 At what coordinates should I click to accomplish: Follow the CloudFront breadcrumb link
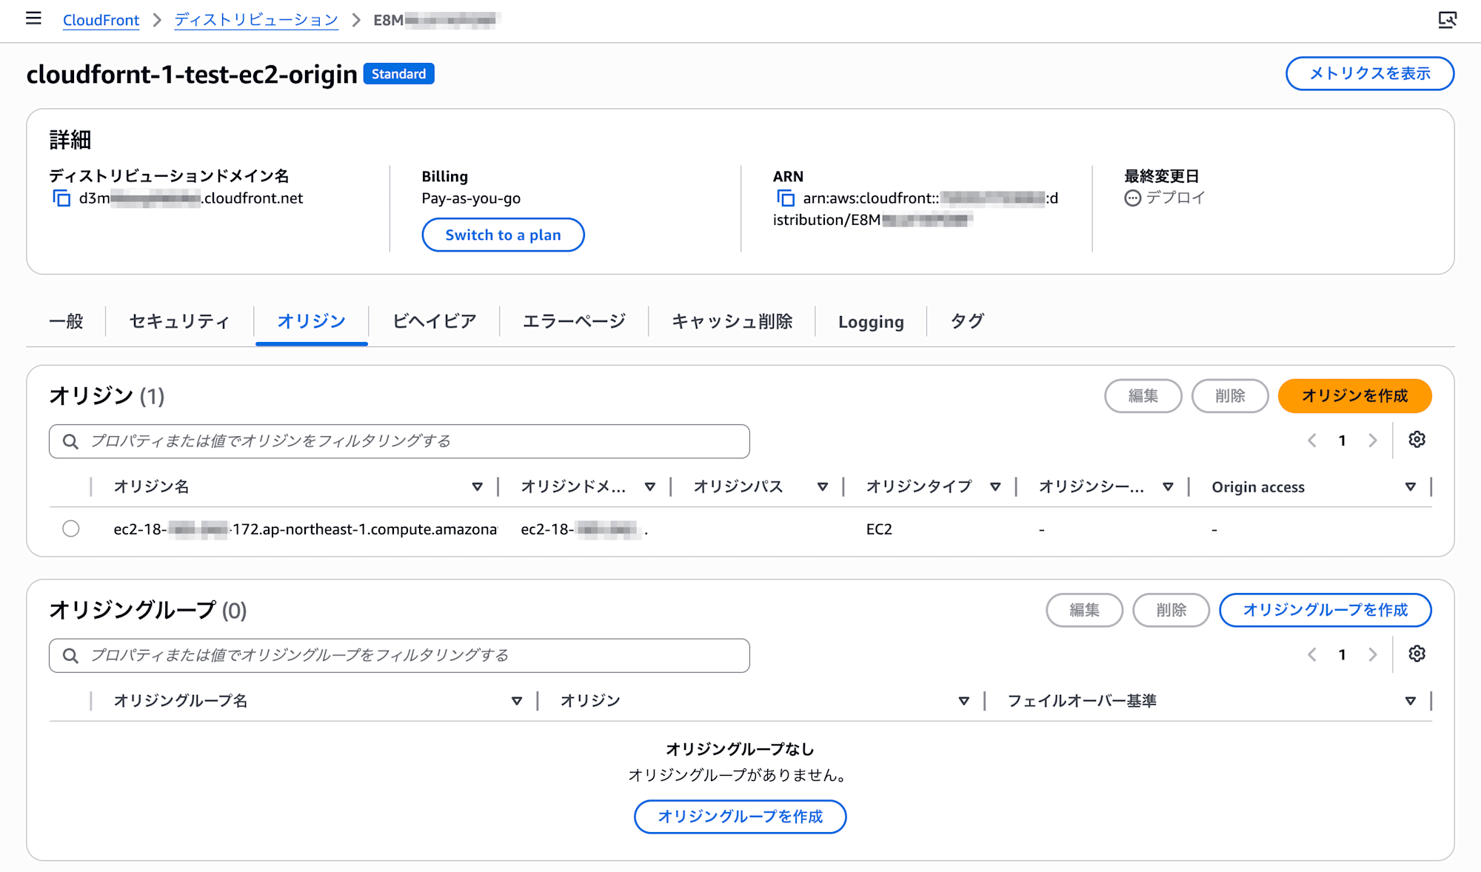tap(101, 20)
